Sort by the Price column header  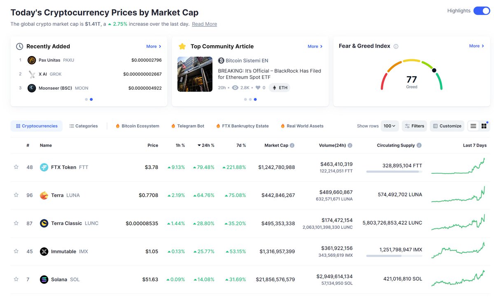153,145
